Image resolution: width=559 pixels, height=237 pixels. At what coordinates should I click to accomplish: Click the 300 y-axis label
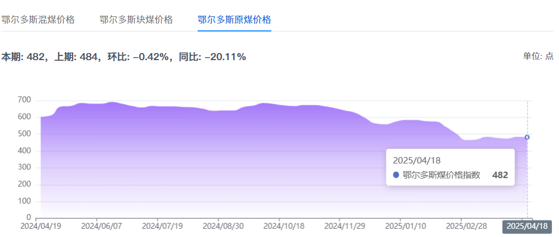[x=24, y=168]
